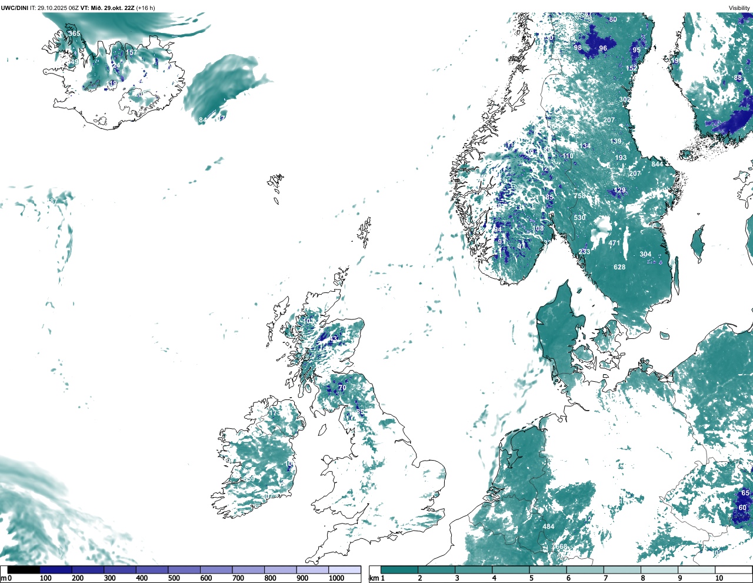
Task: Click the '4' tick on the km legend
Action: pos(494,578)
